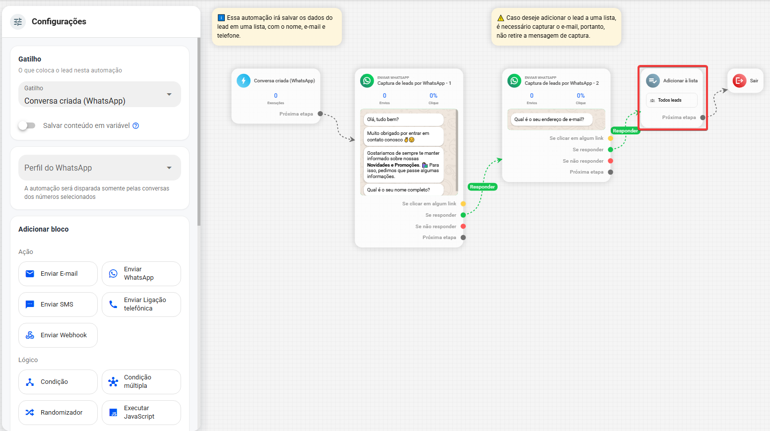The height and width of the screenshot is (431, 770).
Task: Click the Clique 0% value on Captura - 2
Action: (581, 96)
